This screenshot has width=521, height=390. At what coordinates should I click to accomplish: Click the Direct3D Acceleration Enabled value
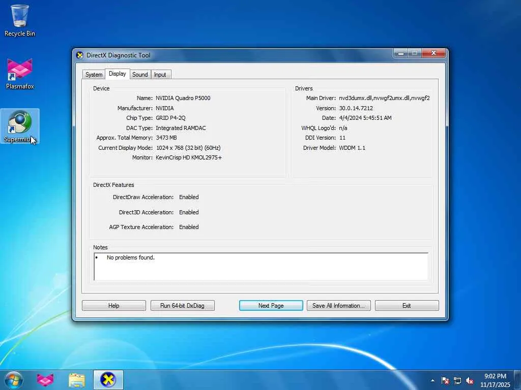[189, 212]
